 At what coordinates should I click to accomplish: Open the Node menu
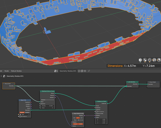pos(7,71)
